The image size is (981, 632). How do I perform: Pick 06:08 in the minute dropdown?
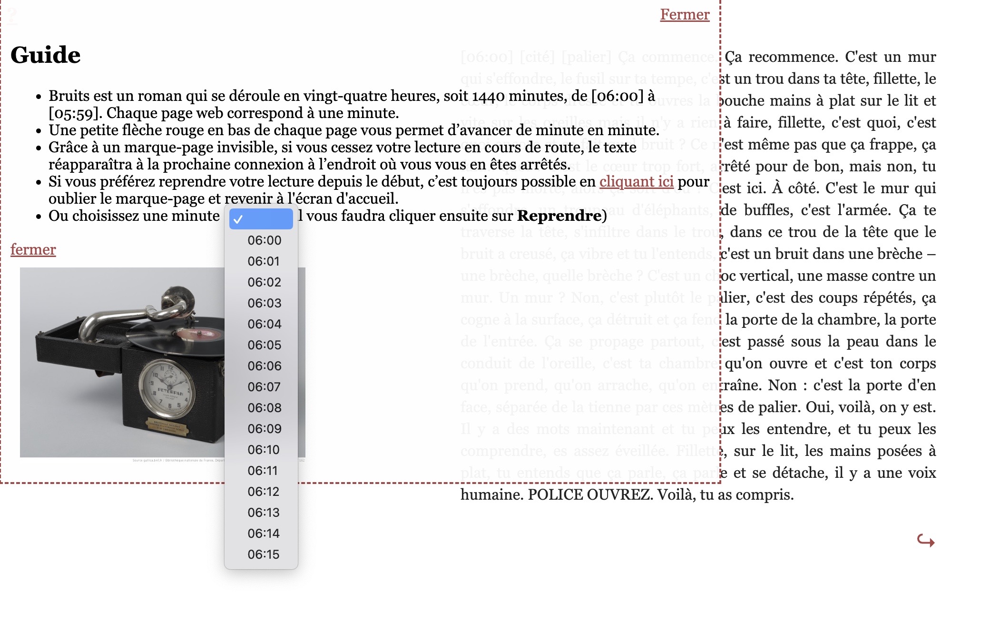click(261, 408)
